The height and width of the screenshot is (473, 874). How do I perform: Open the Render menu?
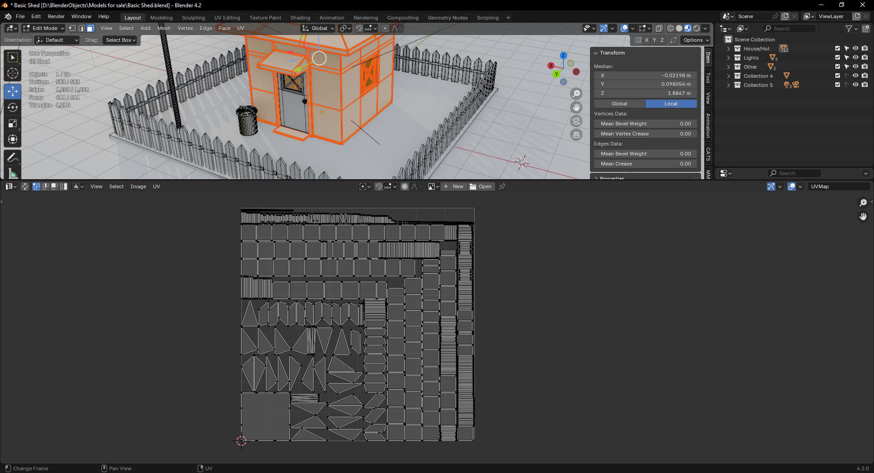click(56, 16)
